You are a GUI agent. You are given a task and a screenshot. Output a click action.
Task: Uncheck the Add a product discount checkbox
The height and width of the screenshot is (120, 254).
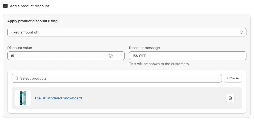coord(5,6)
